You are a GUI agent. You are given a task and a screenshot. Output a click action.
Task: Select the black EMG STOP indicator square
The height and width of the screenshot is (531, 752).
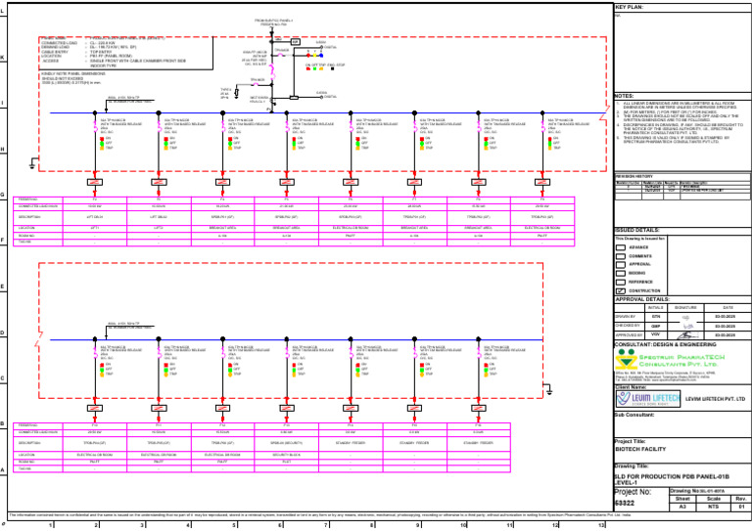click(333, 69)
